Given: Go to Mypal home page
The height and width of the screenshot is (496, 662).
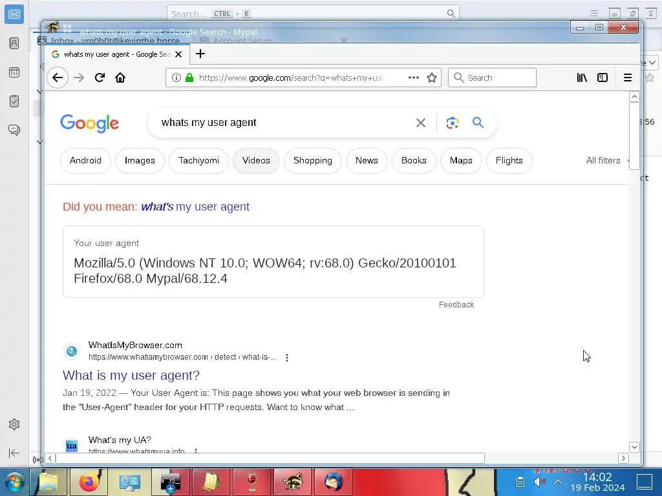Looking at the screenshot, I should click(x=120, y=77).
